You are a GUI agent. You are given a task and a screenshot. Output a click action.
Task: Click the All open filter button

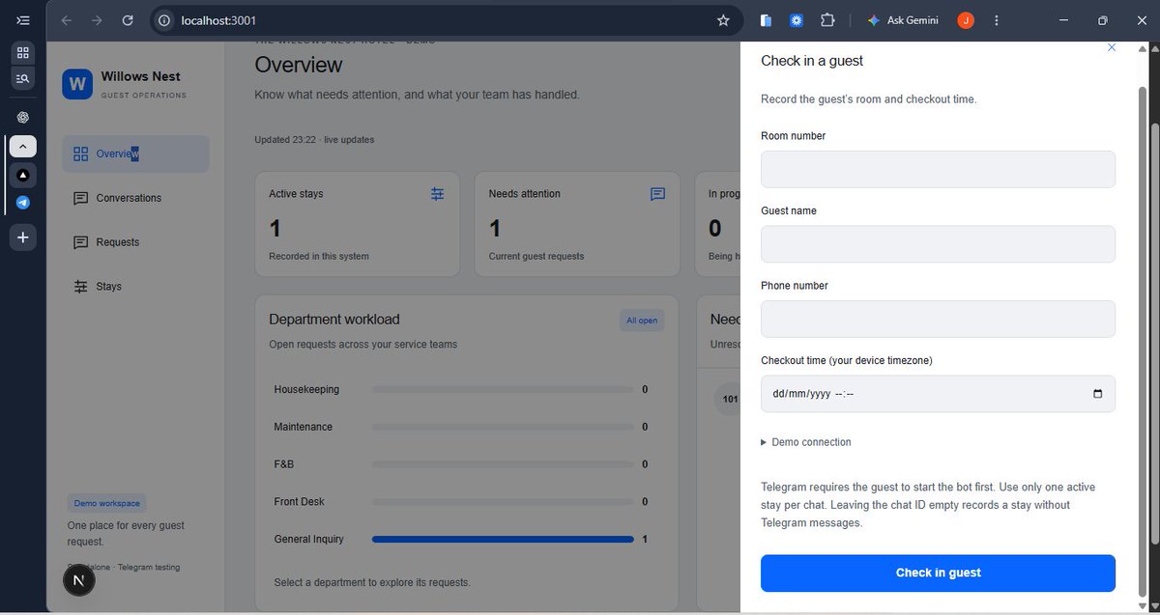click(x=642, y=321)
